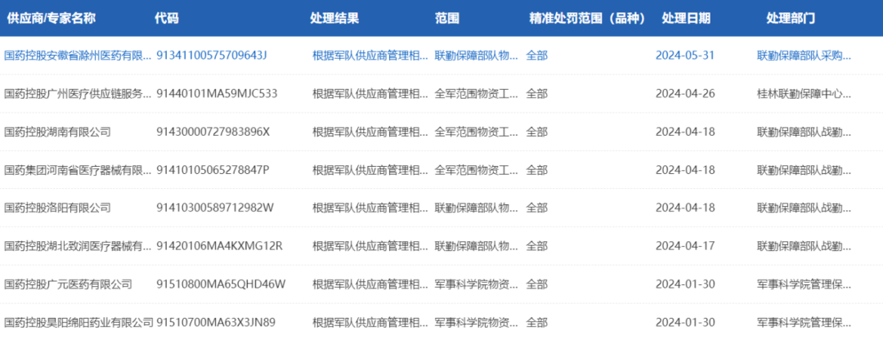Click the 供应商/专家名称 column header
The image size is (883, 340).
point(52,18)
